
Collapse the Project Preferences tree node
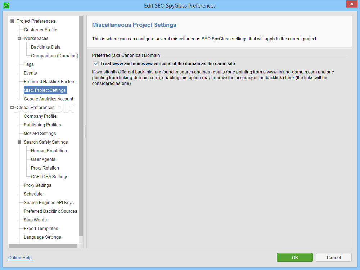click(x=12, y=21)
